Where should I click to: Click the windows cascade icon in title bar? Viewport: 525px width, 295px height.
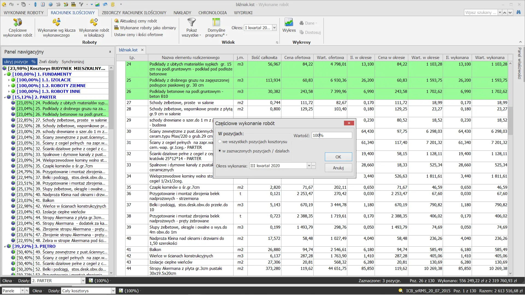tap(24, 4)
